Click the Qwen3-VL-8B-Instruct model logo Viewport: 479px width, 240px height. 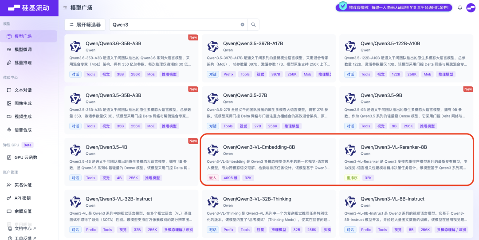click(x=350, y=202)
